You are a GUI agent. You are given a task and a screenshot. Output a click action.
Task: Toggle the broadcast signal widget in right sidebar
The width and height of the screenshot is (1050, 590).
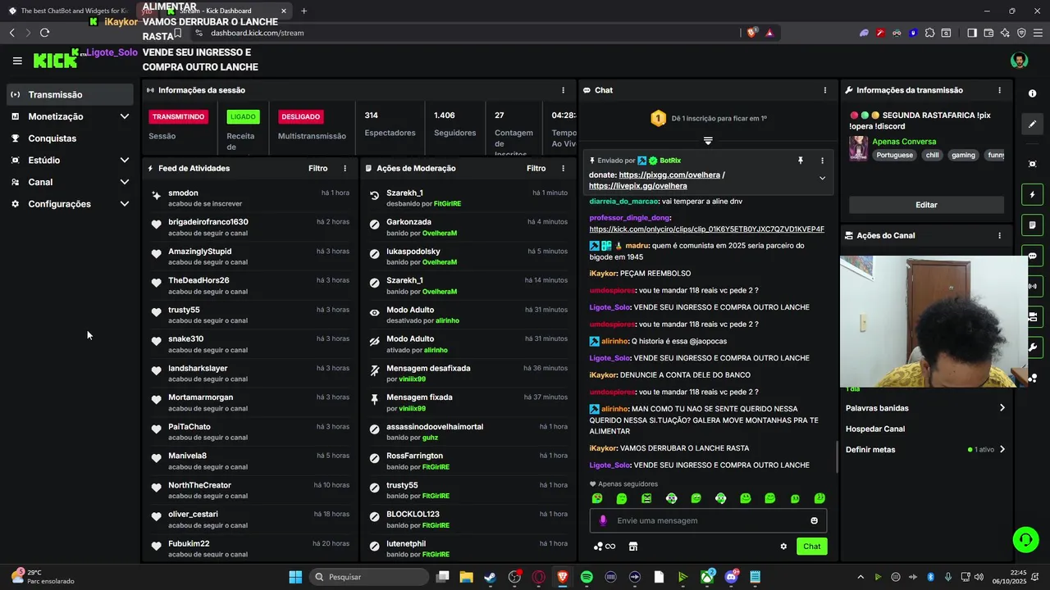1032,286
